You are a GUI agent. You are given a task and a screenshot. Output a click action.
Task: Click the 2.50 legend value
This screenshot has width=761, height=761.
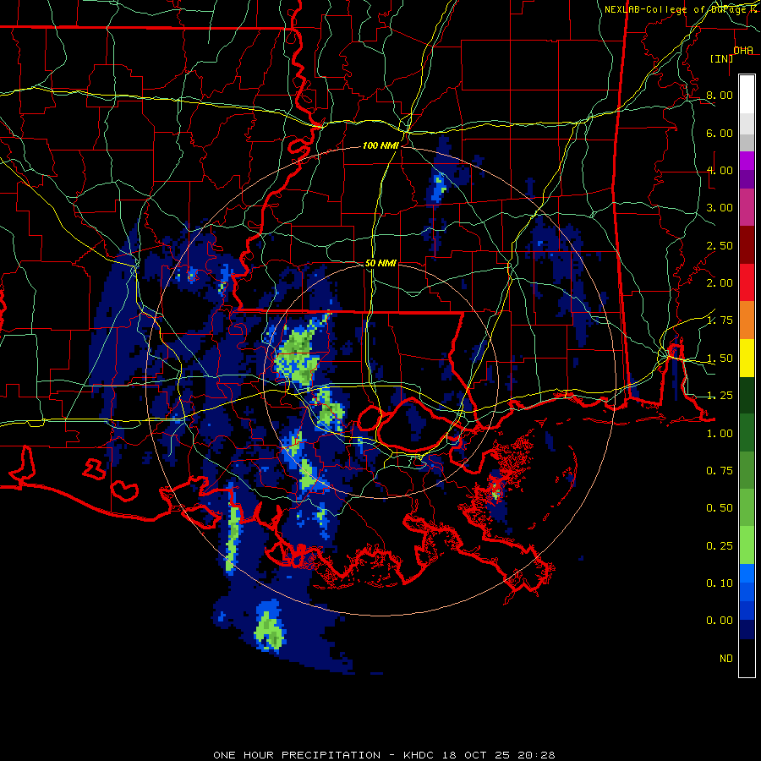[x=720, y=245]
